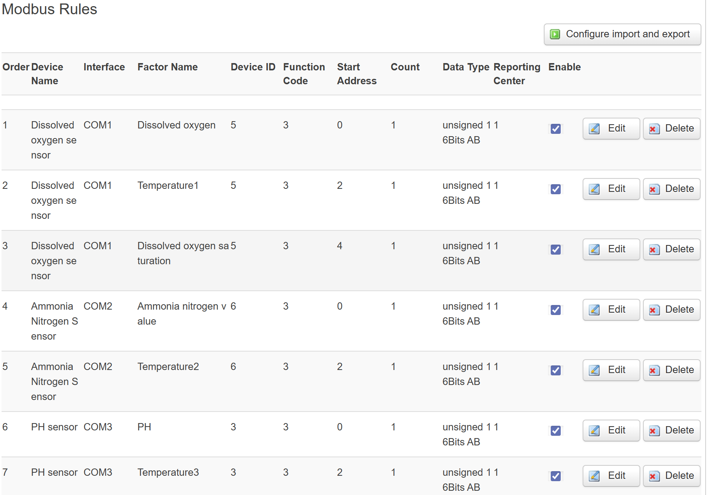711x495 pixels.
Task: Delete rule 5 Temperature2
Action: pyautogui.click(x=671, y=370)
